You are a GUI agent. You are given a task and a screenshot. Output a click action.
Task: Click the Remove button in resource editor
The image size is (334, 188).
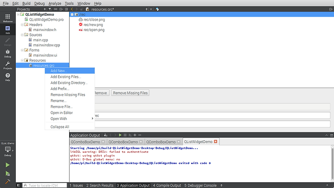click(x=102, y=93)
